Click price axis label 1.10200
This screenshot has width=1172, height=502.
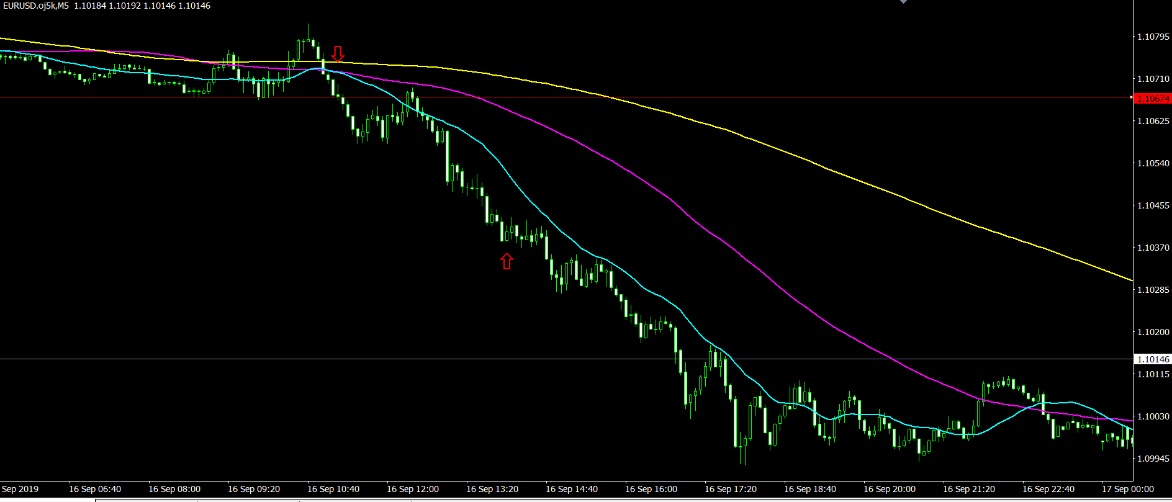pos(1153,332)
